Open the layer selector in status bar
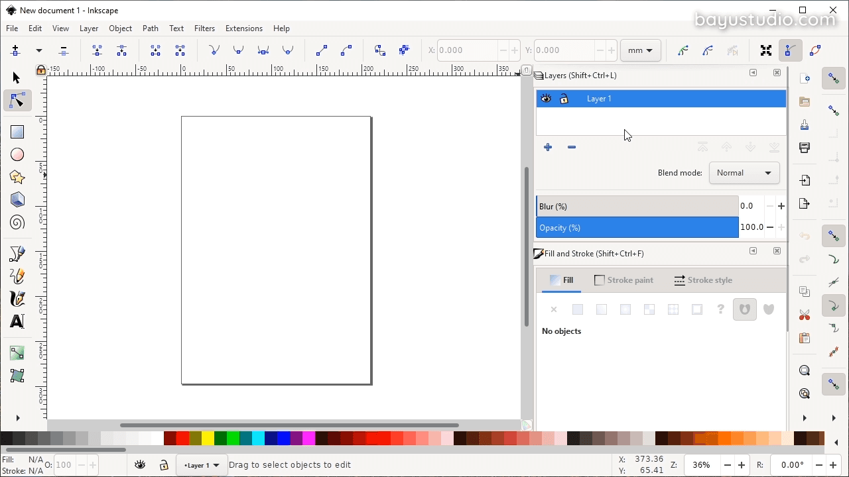 [x=201, y=465]
